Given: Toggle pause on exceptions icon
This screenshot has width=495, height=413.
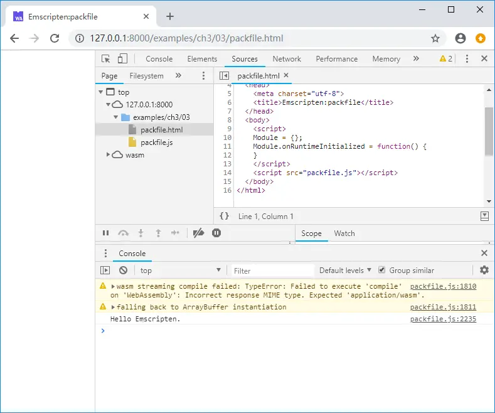Looking at the screenshot, I should click(216, 233).
